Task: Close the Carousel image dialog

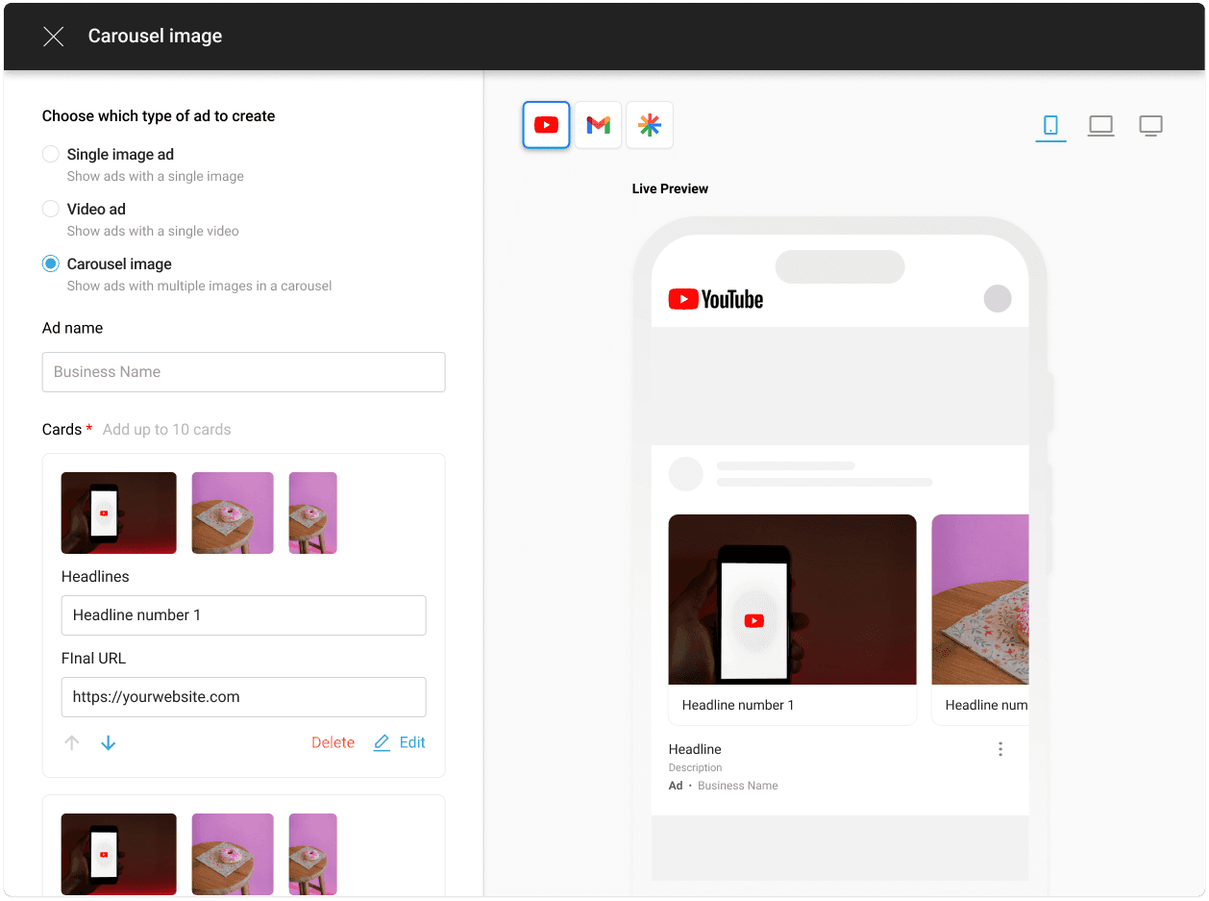Action: click(x=54, y=37)
